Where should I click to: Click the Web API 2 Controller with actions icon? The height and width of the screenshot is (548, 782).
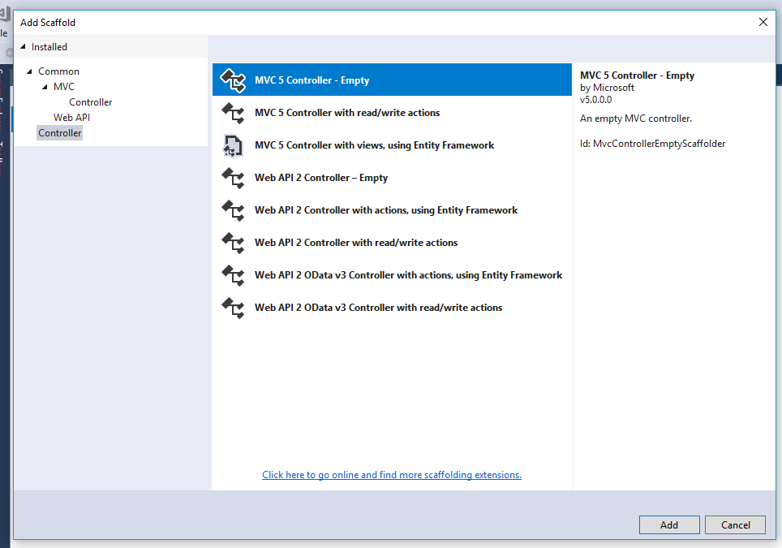(x=234, y=209)
